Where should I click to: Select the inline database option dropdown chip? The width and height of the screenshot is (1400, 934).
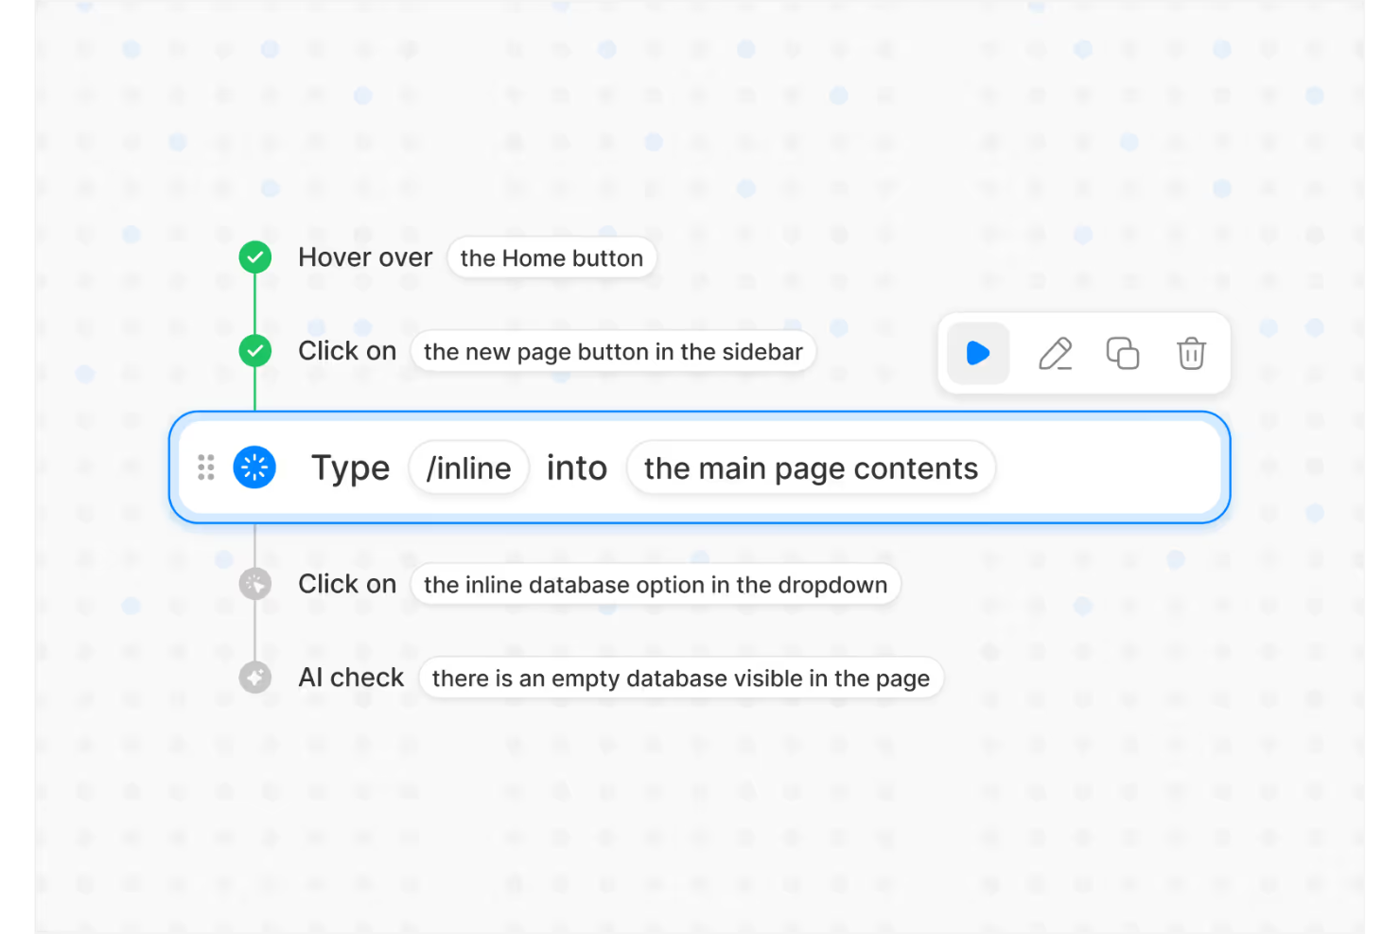coord(656,584)
